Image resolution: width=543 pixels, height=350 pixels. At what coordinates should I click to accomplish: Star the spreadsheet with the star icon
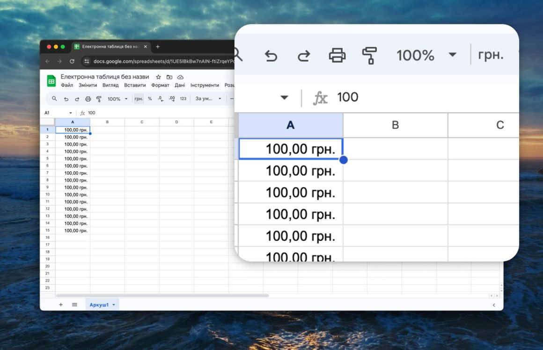click(159, 77)
